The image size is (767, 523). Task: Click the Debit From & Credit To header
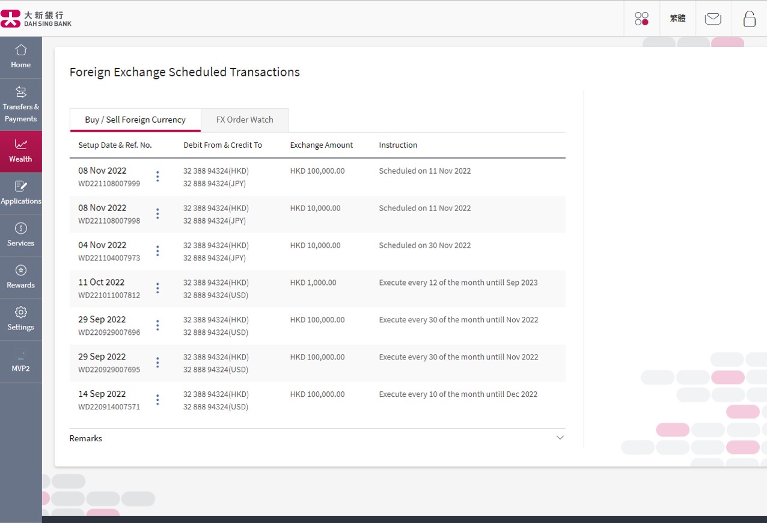pos(222,145)
